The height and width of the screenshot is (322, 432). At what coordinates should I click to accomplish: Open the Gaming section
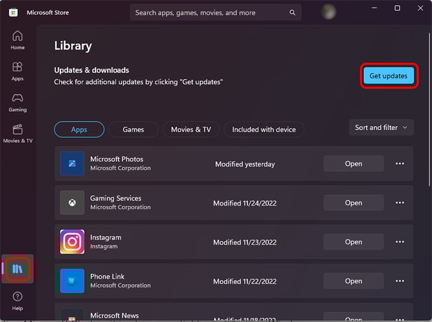(x=17, y=103)
